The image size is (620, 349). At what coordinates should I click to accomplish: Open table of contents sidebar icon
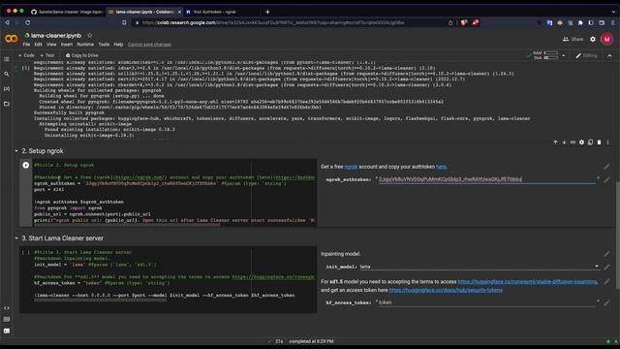coord(7,59)
